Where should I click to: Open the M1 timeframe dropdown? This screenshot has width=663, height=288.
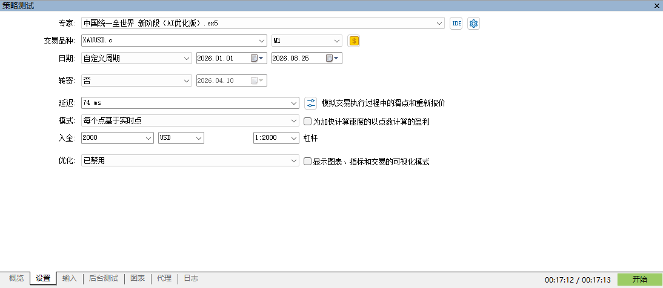pyautogui.click(x=337, y=41)
